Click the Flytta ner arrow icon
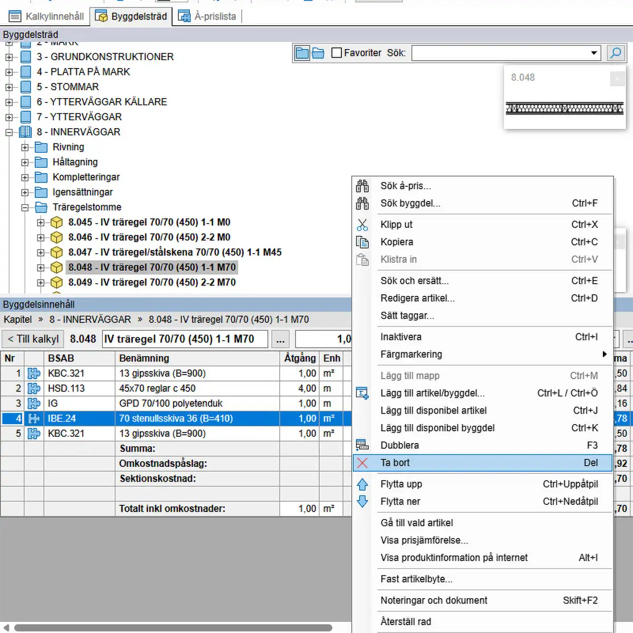633x633 pixels. [362, 502]
